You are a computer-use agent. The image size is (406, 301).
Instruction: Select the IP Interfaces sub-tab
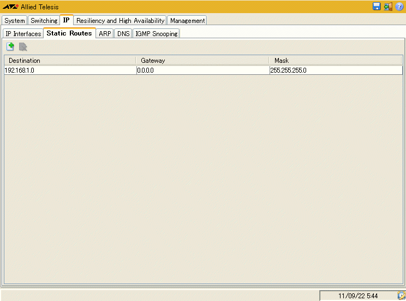(x=23, y=34)
